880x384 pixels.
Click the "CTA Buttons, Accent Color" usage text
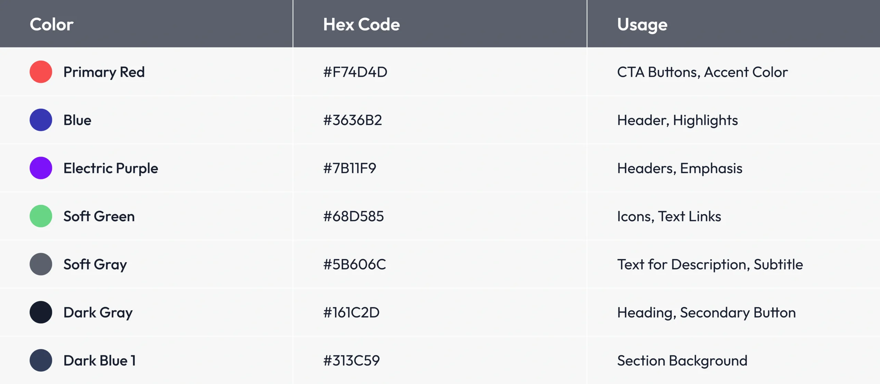[702, 72]
